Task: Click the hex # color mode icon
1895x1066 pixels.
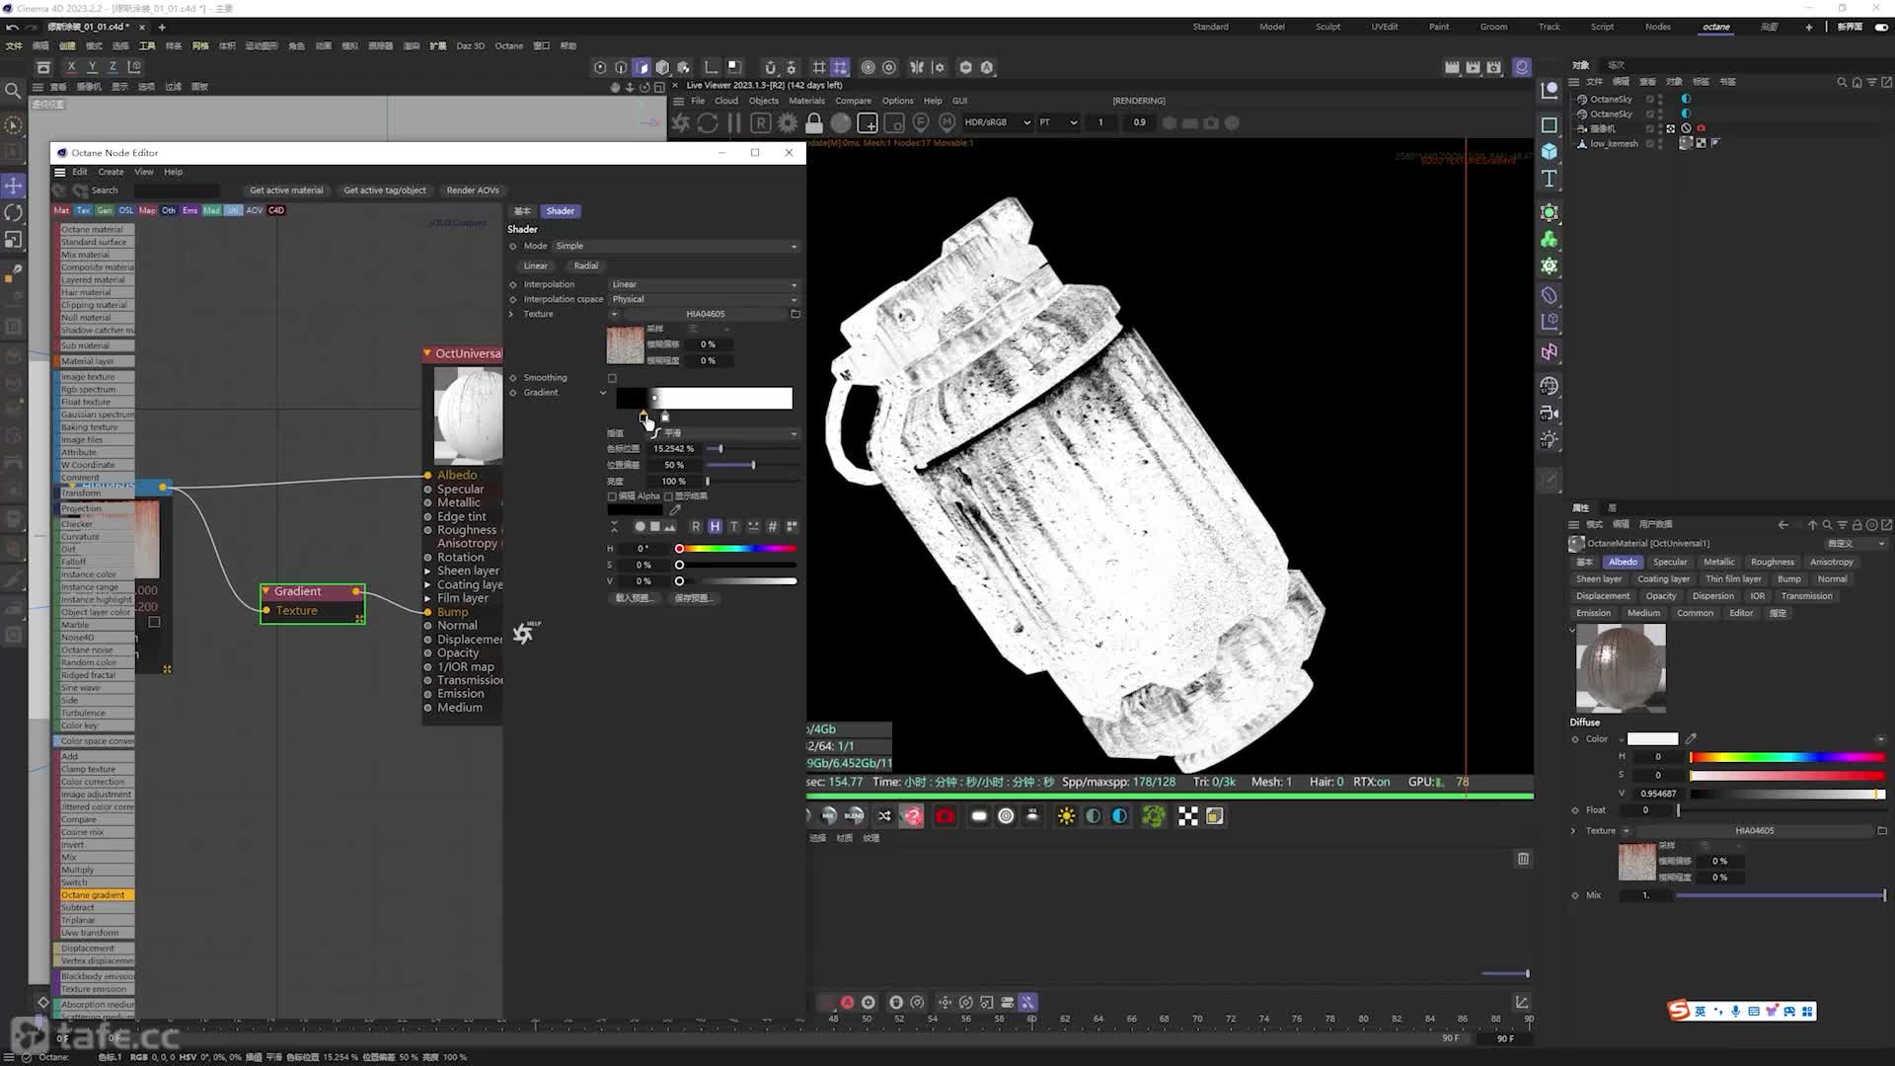Action: (773, 526)
